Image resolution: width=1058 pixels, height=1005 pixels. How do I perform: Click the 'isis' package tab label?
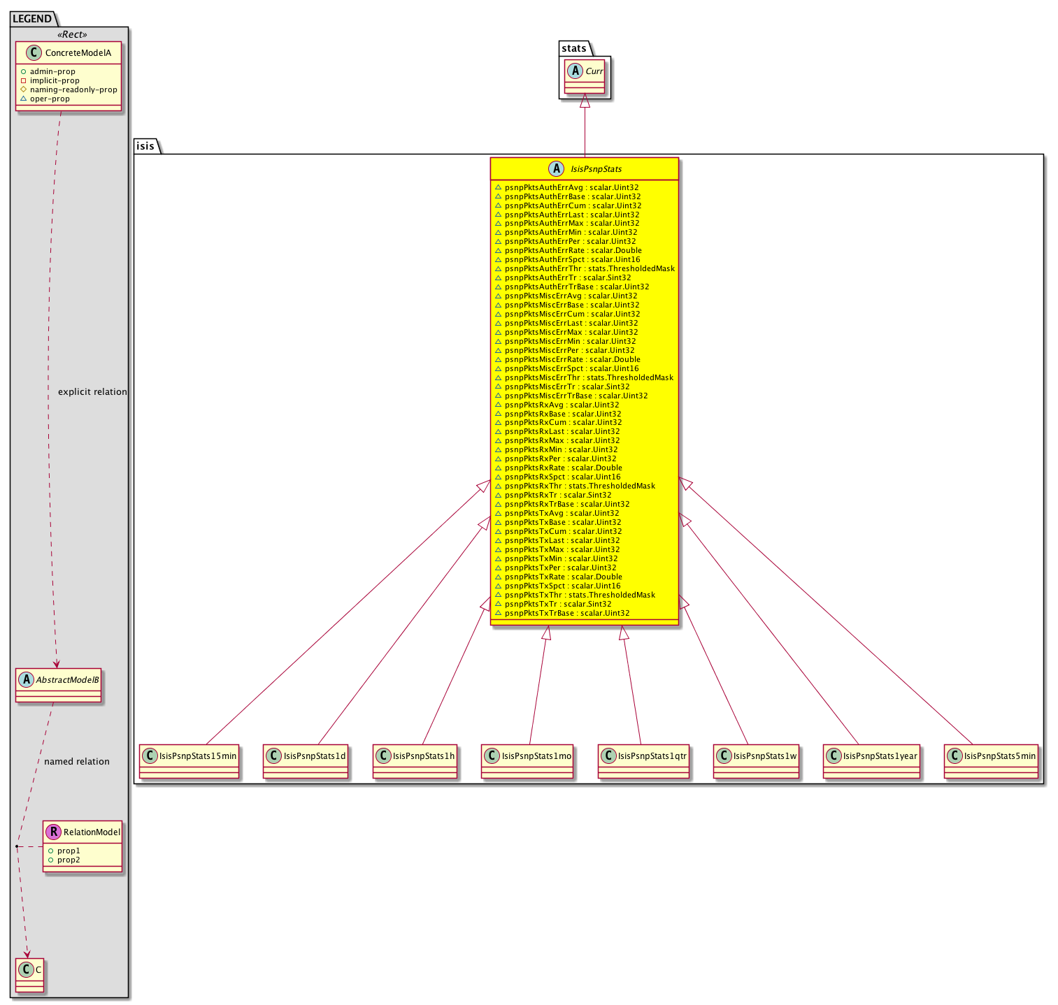point(145,146)
